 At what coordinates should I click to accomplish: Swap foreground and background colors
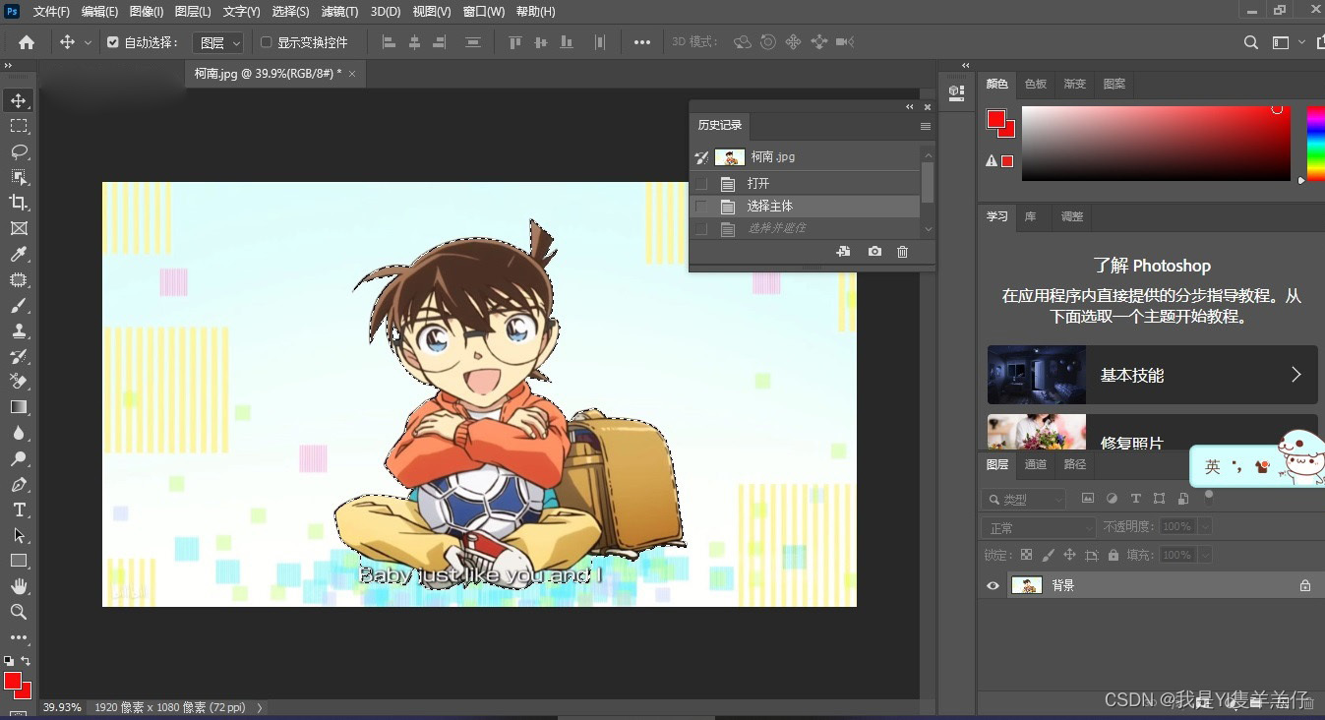27,661
